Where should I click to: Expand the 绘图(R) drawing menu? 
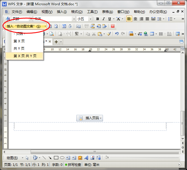click(x=15, y=158)
